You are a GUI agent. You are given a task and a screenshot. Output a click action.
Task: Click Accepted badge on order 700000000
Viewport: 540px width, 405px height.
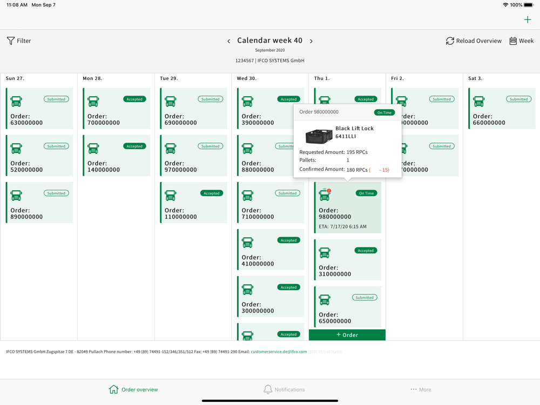134,99
